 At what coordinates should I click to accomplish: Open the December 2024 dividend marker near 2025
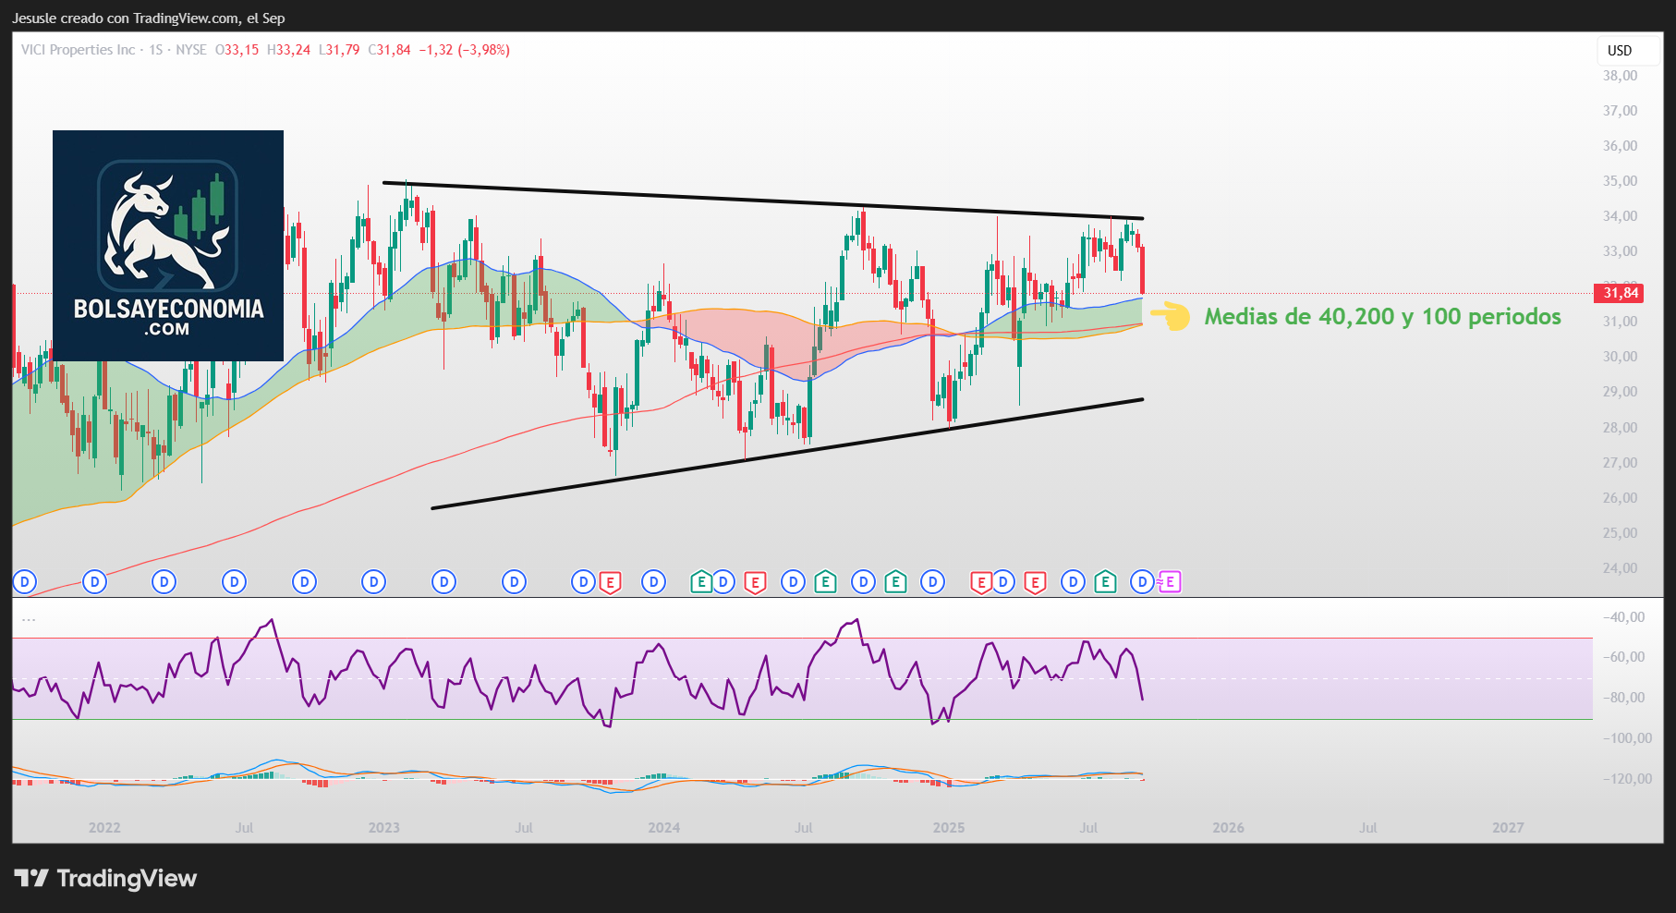click(933, 582)
